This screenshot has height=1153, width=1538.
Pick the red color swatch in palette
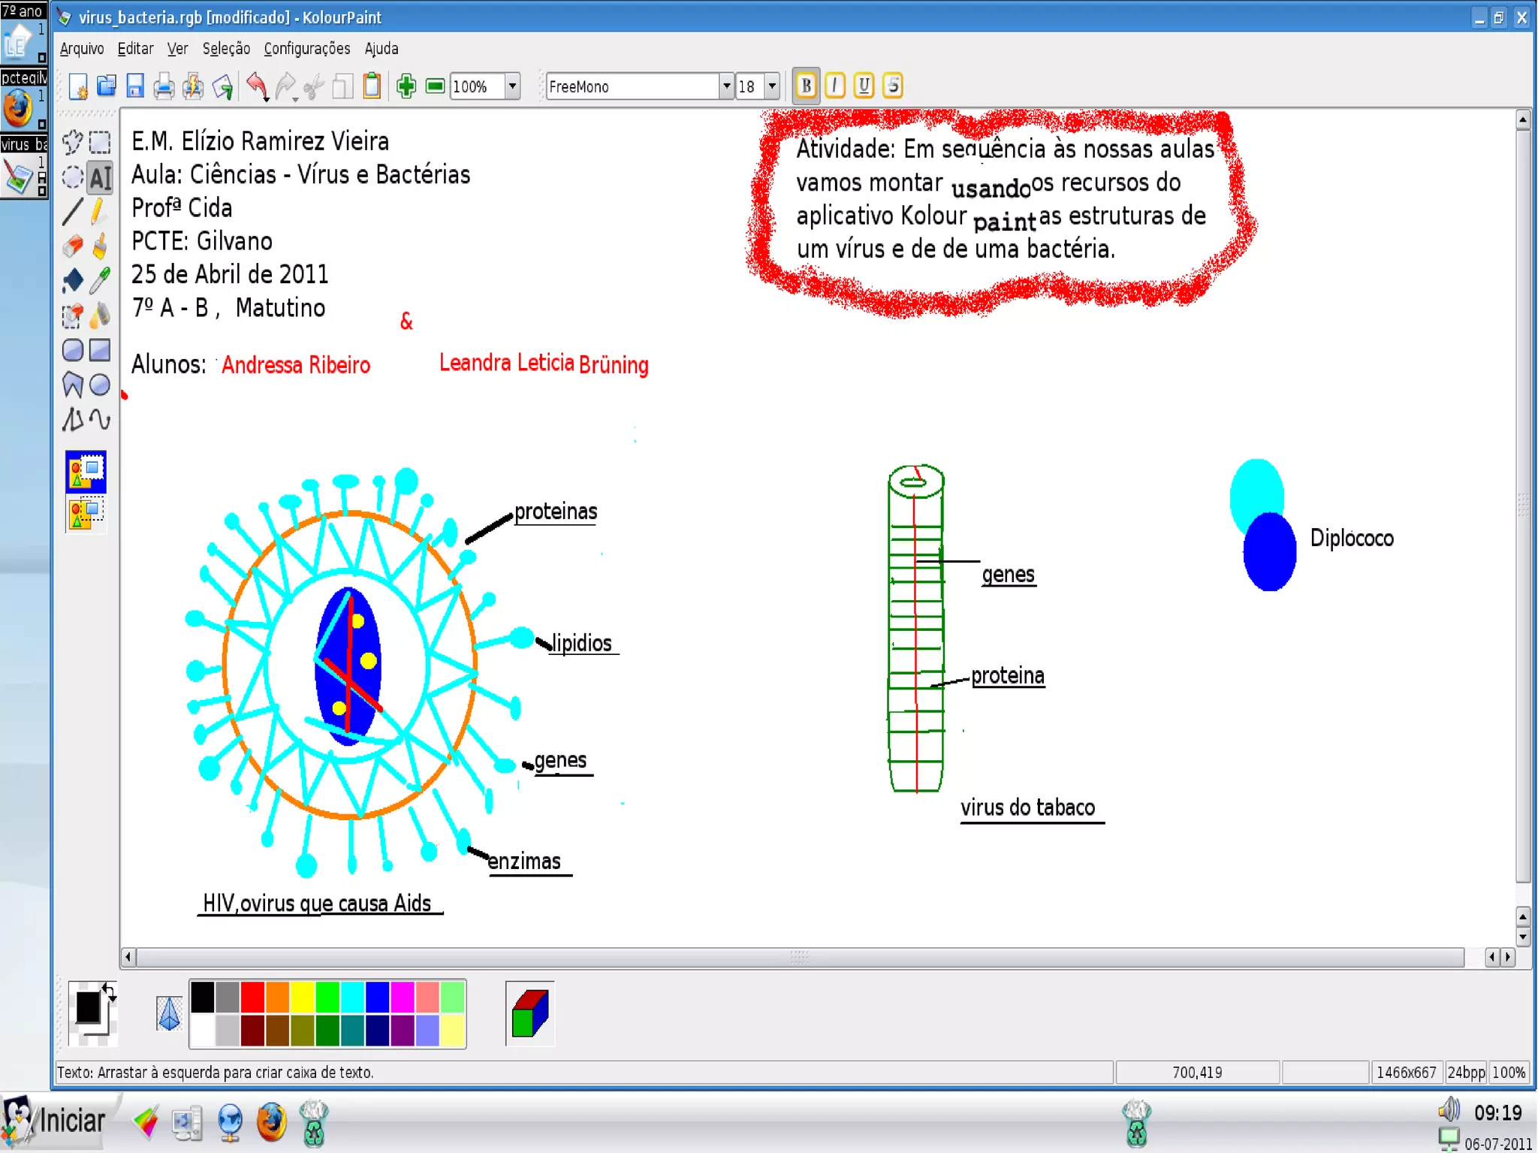click(x=252, y=998)
